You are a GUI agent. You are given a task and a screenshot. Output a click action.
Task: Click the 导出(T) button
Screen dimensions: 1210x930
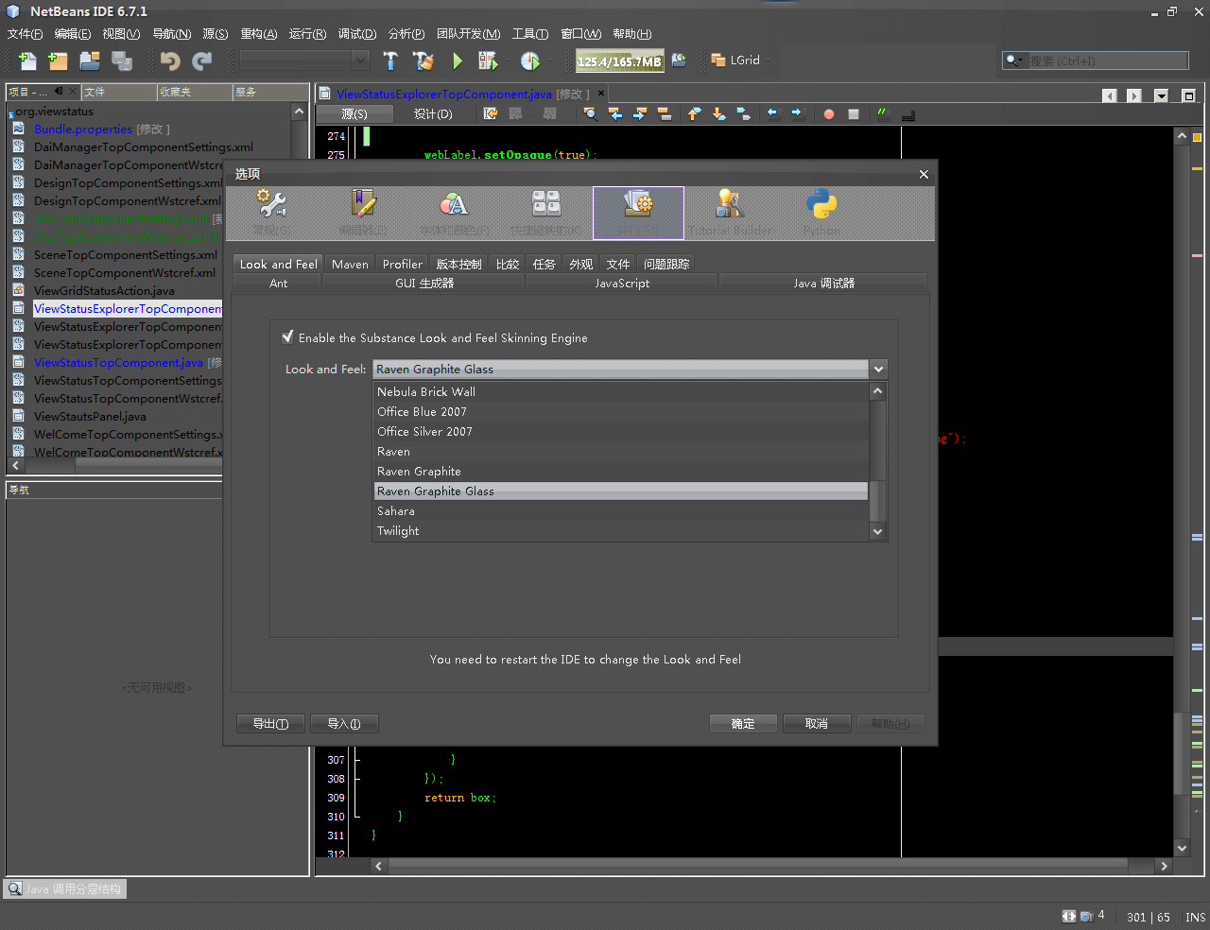270,723
